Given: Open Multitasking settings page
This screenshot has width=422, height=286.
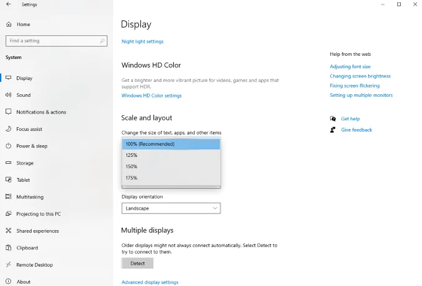Looking at the screenshot, I should pyautogui.click(x=30, y=197).
